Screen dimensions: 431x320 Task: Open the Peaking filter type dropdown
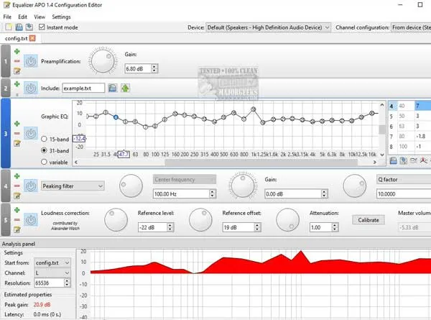click(73, 186)
